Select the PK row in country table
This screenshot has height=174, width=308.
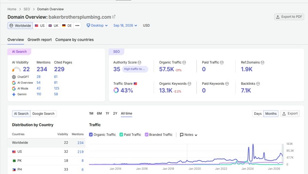pos(46,161)
